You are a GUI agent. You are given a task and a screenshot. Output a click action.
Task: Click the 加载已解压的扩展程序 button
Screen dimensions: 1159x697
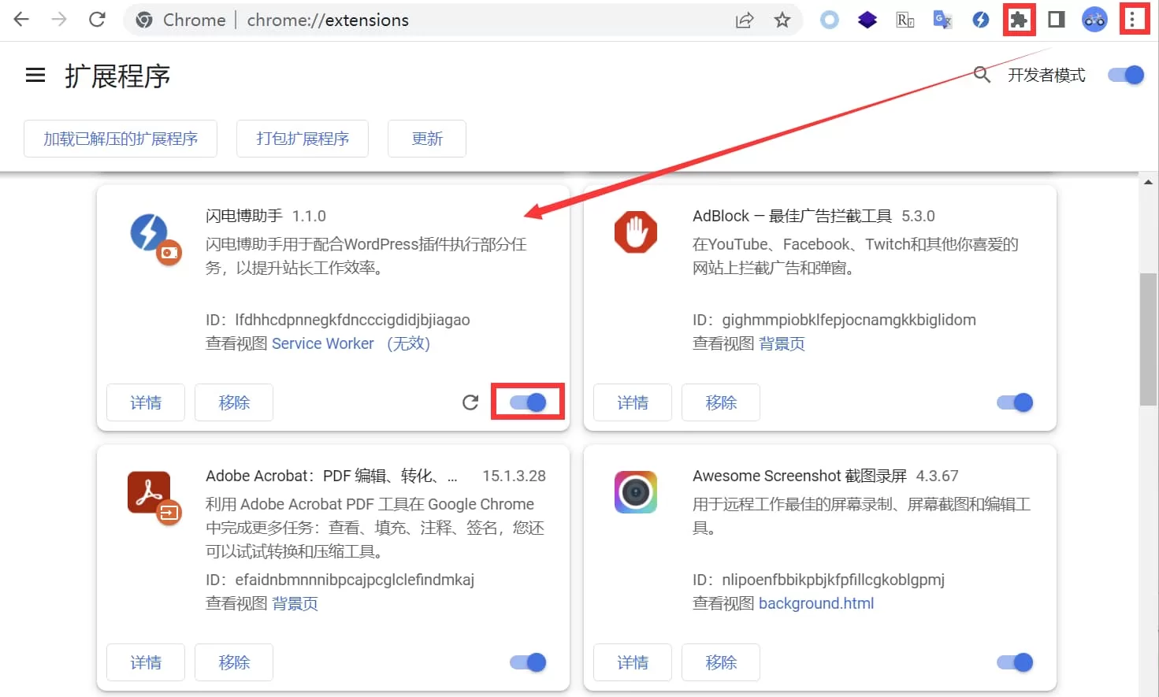pyautogui.click(x=120, y=139)
